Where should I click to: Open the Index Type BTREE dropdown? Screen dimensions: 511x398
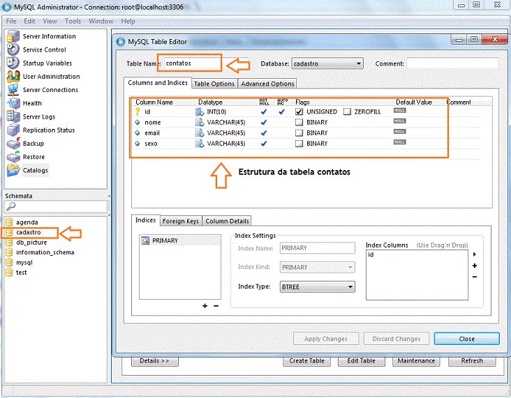coord(317,286)
